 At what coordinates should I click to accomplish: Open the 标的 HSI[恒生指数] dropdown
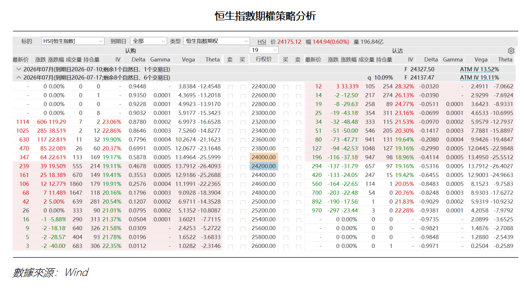73,41
